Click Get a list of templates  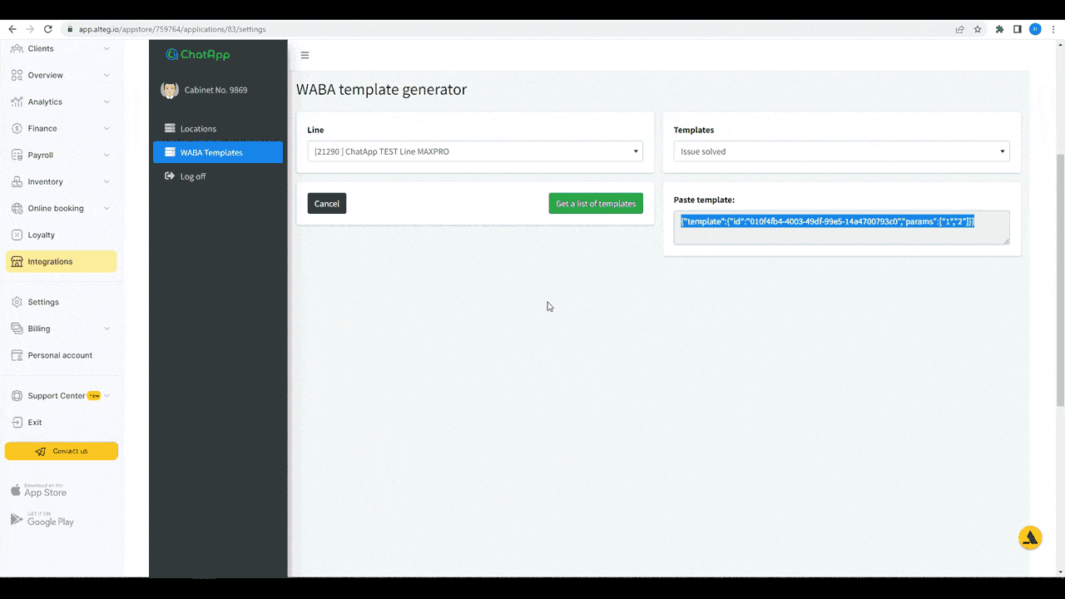point(596,204)
